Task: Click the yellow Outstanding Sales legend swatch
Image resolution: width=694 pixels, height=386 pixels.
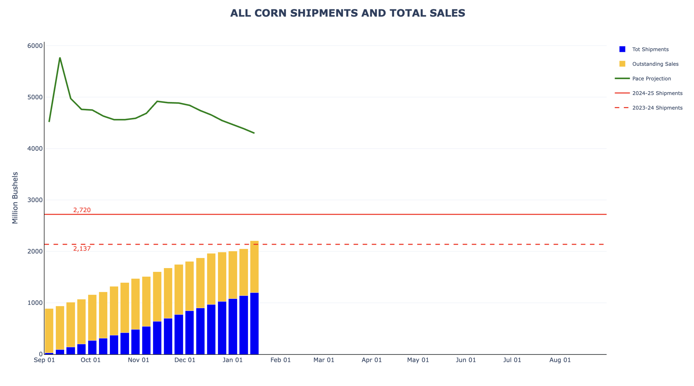Action: coord(622,64)
